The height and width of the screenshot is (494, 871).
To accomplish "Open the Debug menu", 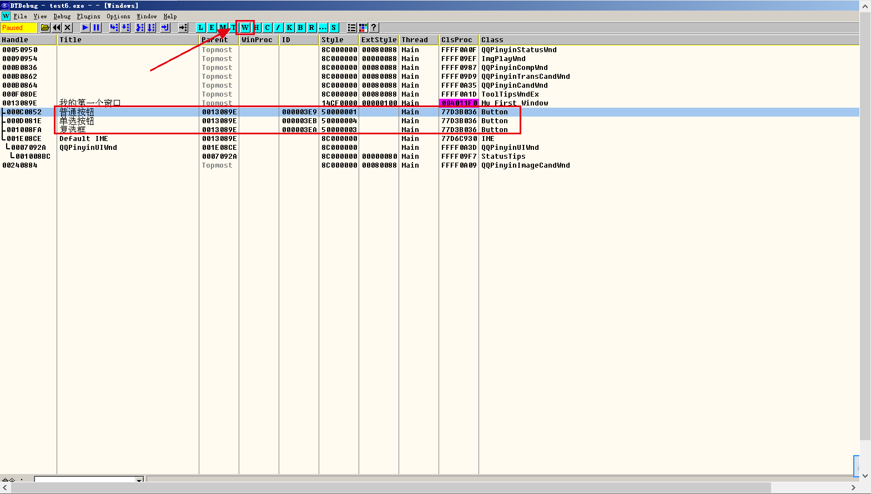I will pyautogui.click(x=62, y=17).
